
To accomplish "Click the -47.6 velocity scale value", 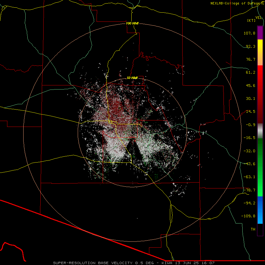I will pos(249,164).
